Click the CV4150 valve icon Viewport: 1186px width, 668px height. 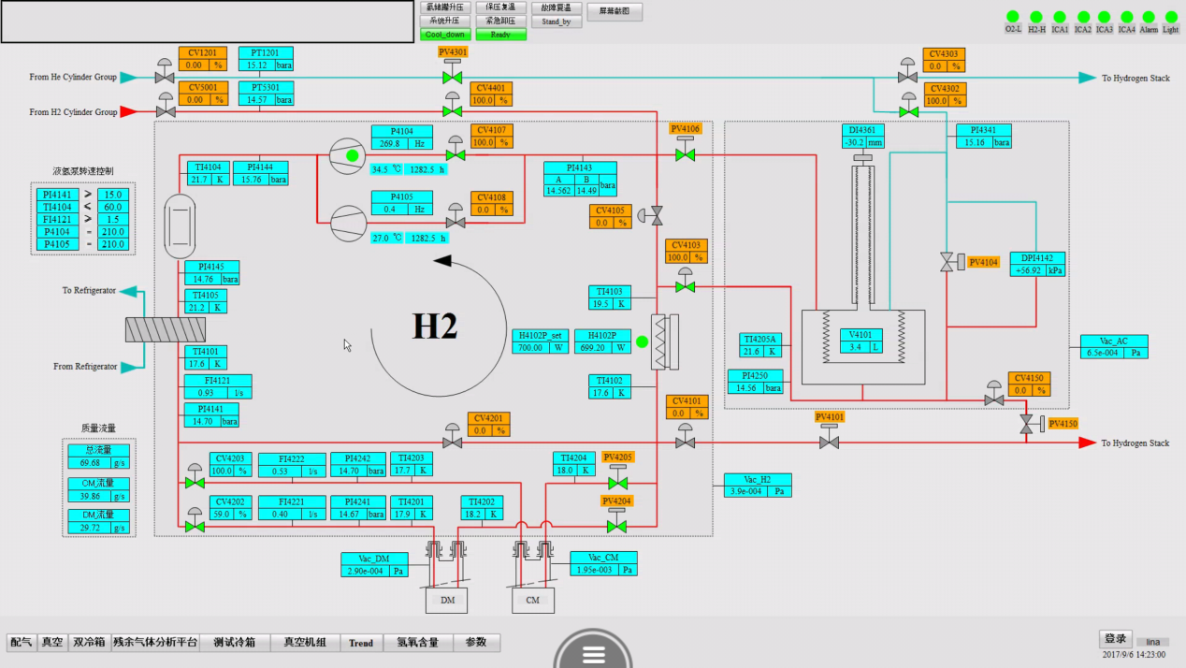click(994, 399)
